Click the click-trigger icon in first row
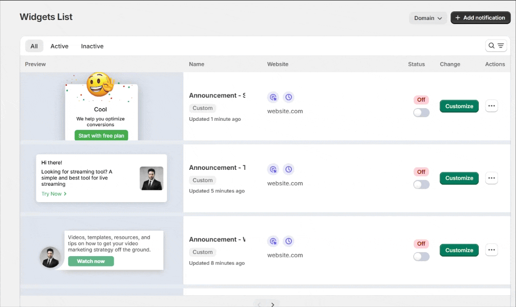Viewport: 516px width, 307px height. [273, 97]
